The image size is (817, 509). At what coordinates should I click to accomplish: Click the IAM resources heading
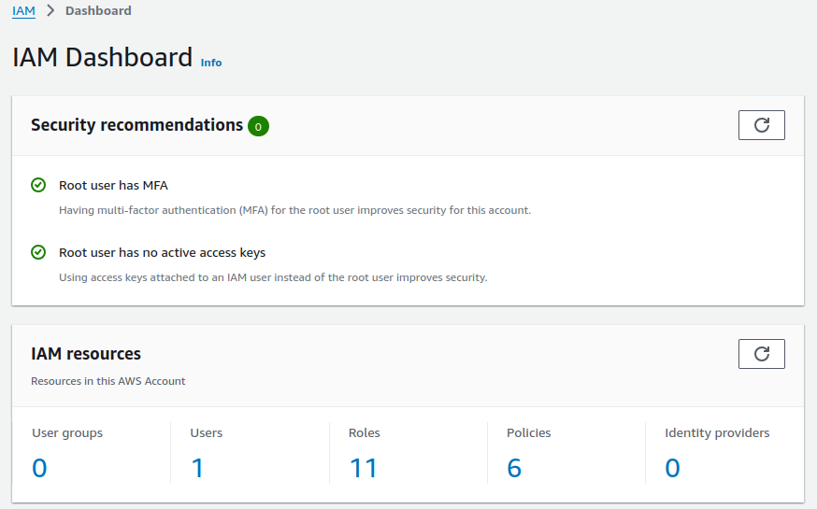[x=86, y=354]
